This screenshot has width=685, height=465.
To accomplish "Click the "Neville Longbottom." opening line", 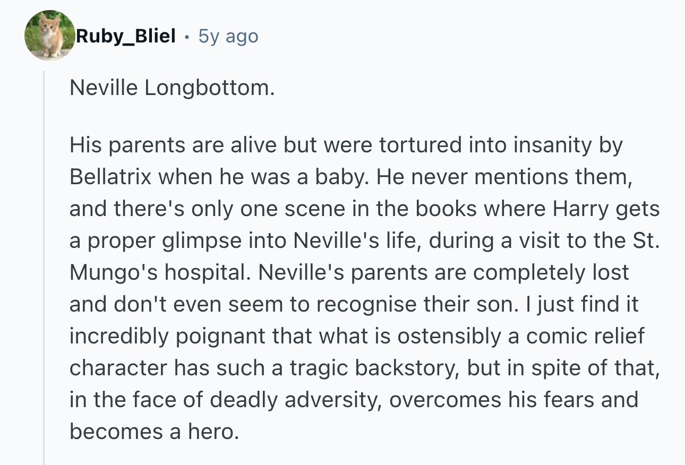I will coord(172,88).
